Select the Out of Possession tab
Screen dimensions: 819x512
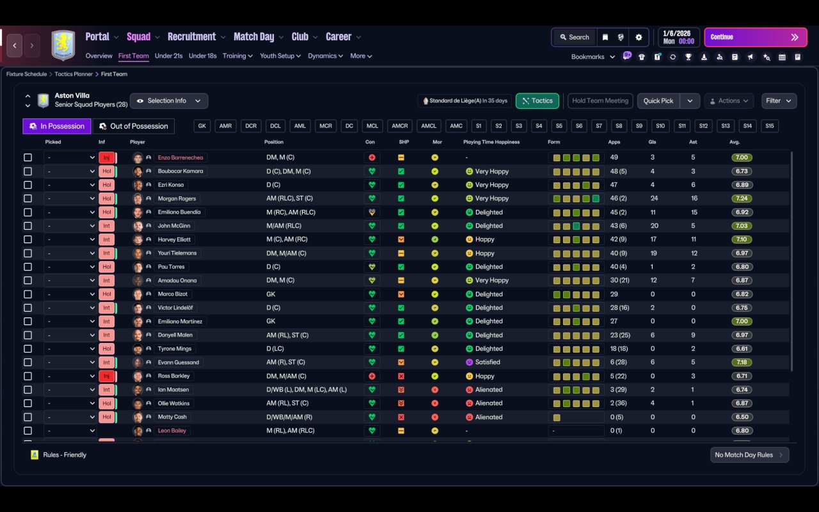134,126
